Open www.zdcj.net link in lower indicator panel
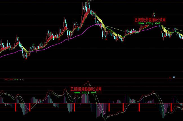The width and height of the screenshot is (183, 121). click(x=85, y=92)
